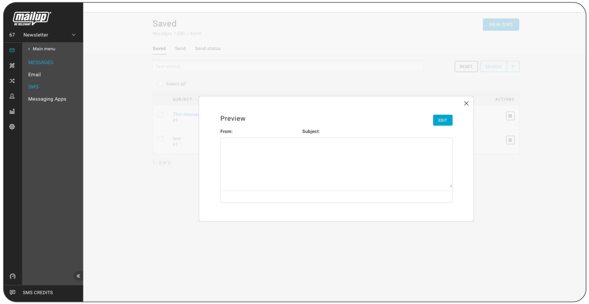The image size is (589, 304).
Task: Open the 'test' message link
Action: pos(177,139)
